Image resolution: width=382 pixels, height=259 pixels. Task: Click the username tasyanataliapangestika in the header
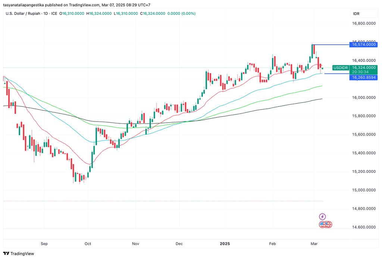[x=24, y=5]
